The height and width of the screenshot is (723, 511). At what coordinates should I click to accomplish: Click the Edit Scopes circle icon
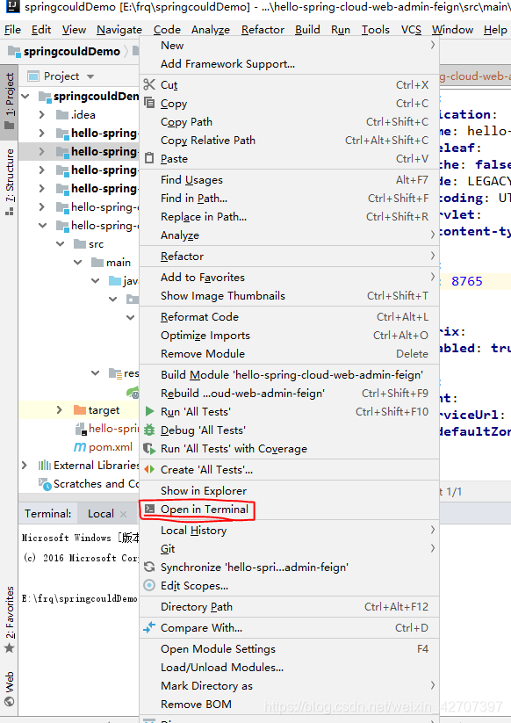tap(149, 585)
